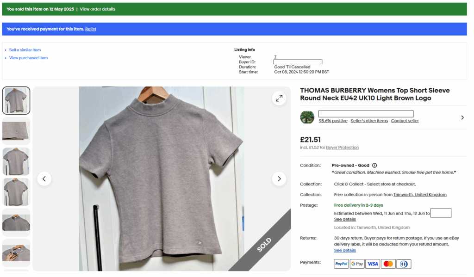Image resolution: width=474 pixels, height=277 pixels.
Task: Expand seller details with right chevron
Action: tap(462, 117)
